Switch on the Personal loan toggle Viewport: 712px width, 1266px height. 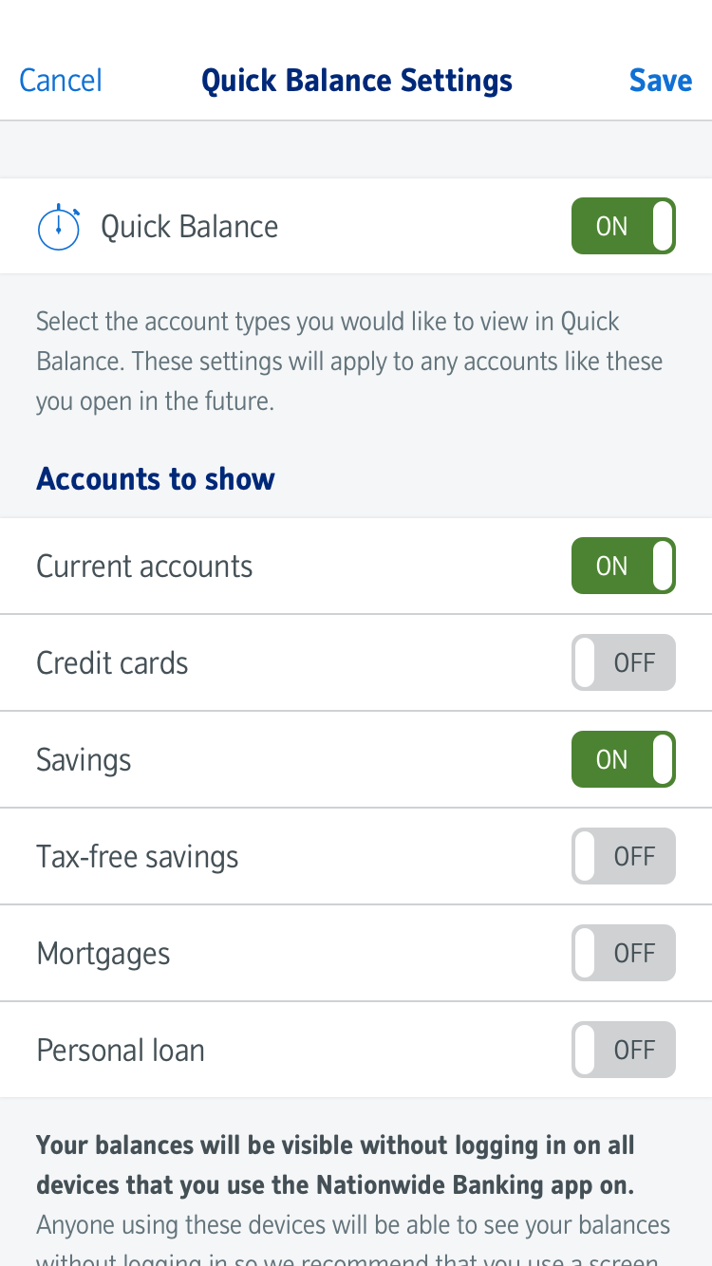(623, 1051)
